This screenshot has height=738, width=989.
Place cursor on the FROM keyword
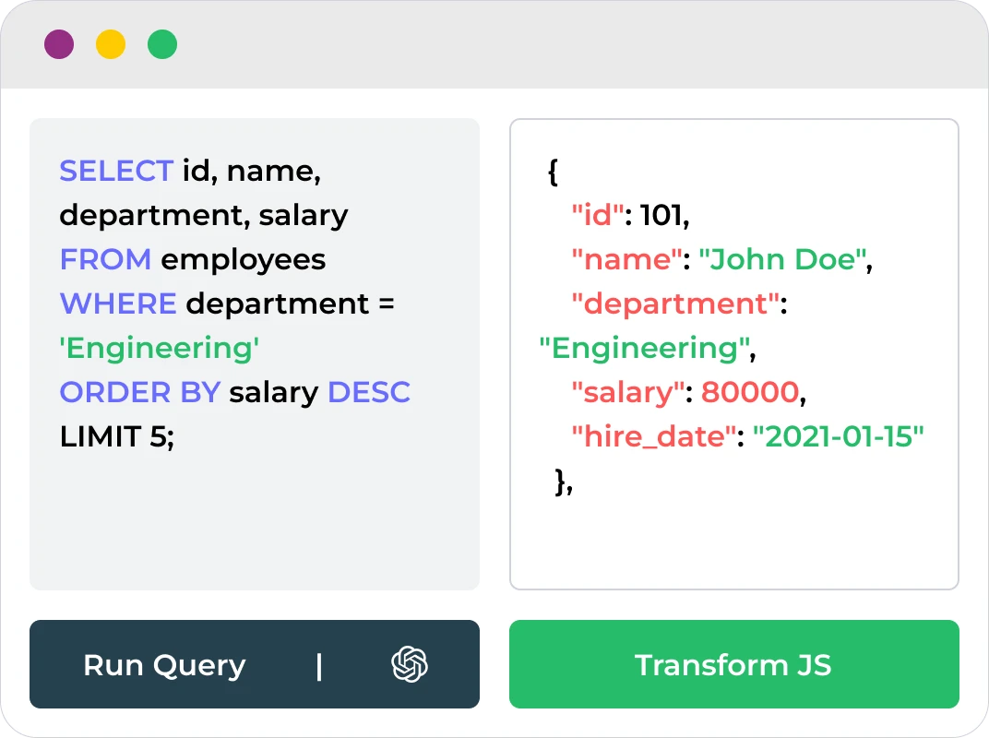(105, 259)
